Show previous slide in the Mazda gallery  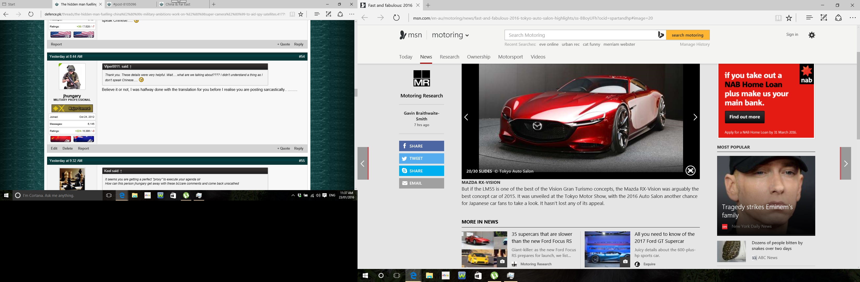[466, 117]
